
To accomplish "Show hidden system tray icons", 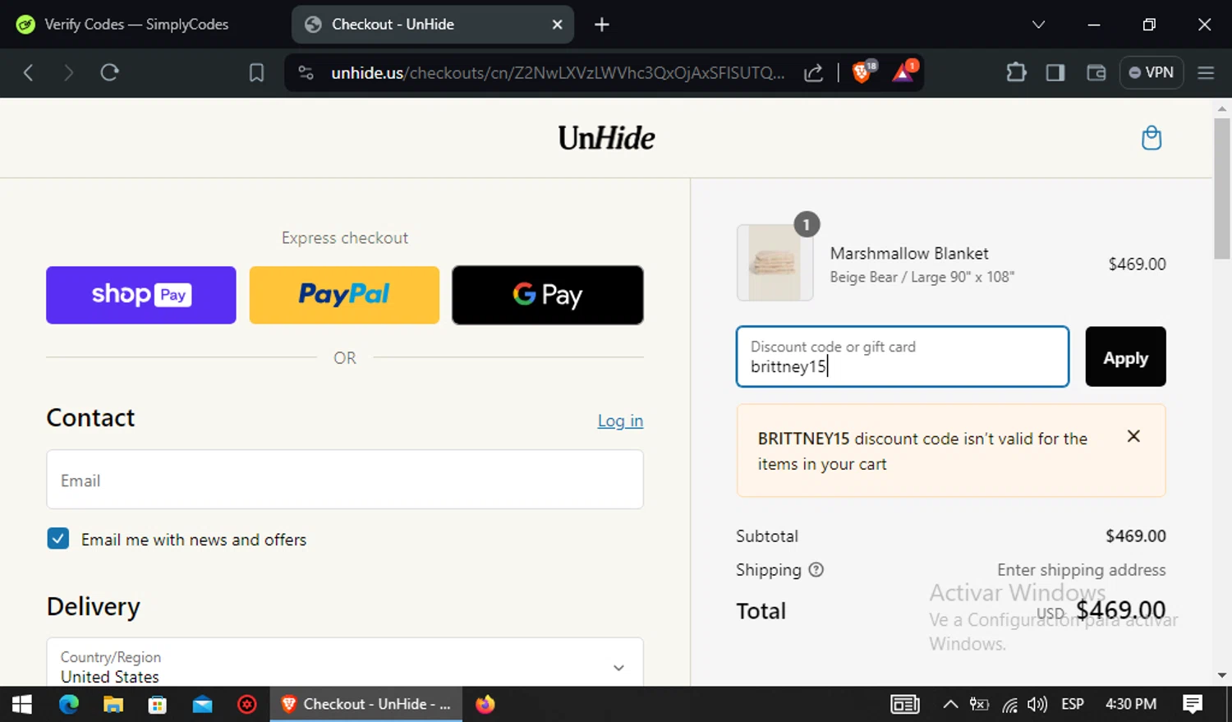I will point(950,704).
